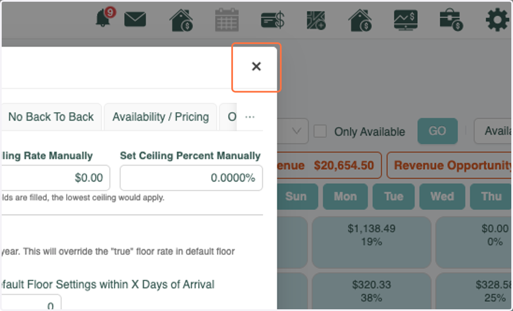The width and height of the screenshot is (513, 311).
Task: Open the notifications bell with 9 badge
Action: pos(105,18)
